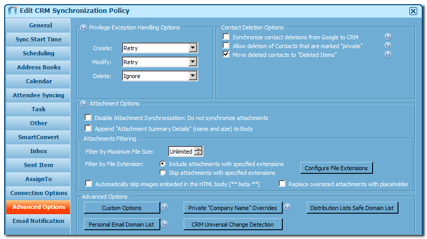
Task: Close the Edit CRM Synchronization Policy dialog
Action: pos(413,11)
